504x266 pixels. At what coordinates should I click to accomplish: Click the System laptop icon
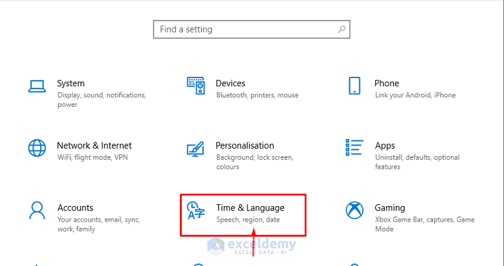pos(37,86)
